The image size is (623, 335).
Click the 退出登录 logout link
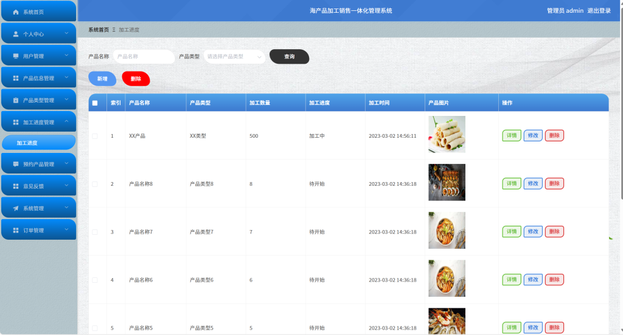pos(599,11)
